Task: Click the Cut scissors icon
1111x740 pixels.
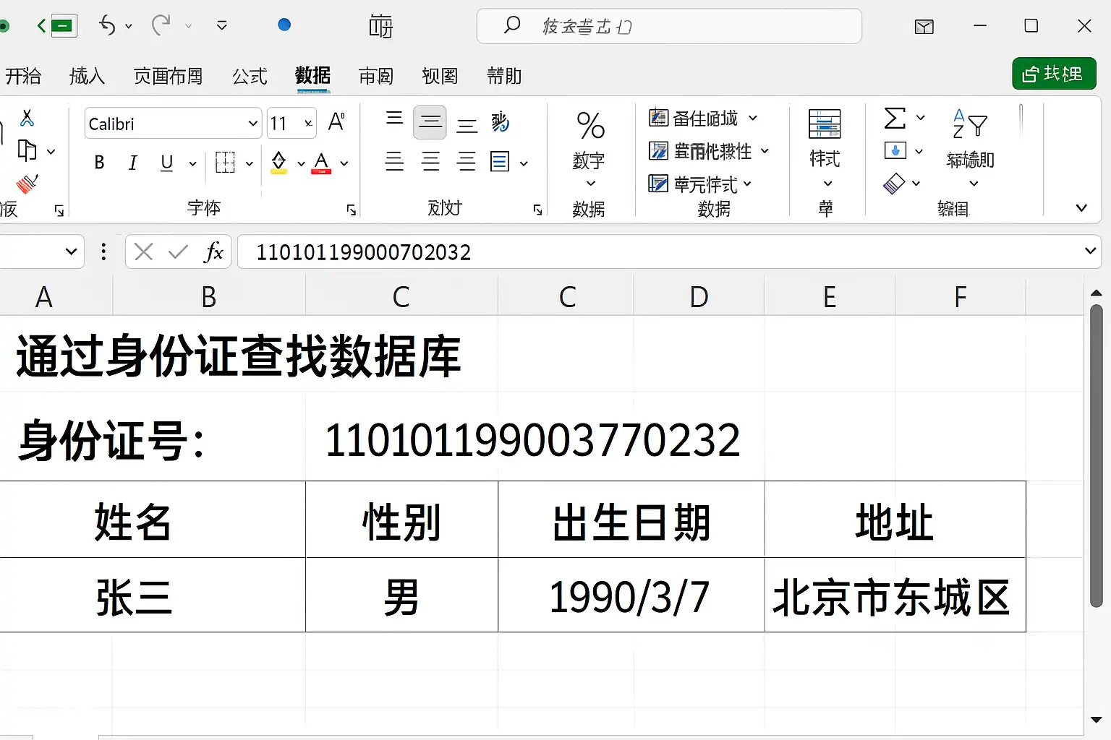Action: coord(27,118)
